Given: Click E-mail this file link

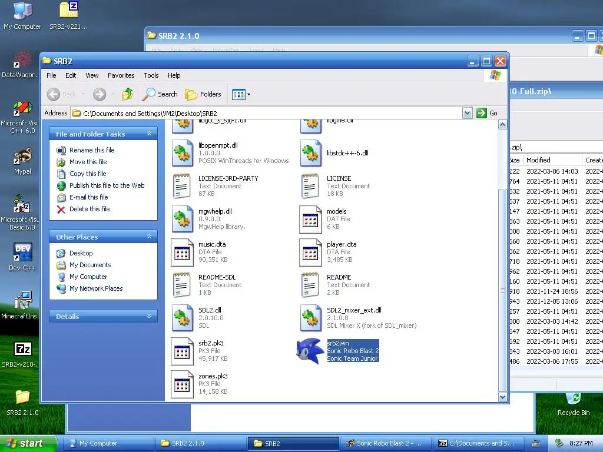Looking at the screenshot, I should [x=89, y=197].
